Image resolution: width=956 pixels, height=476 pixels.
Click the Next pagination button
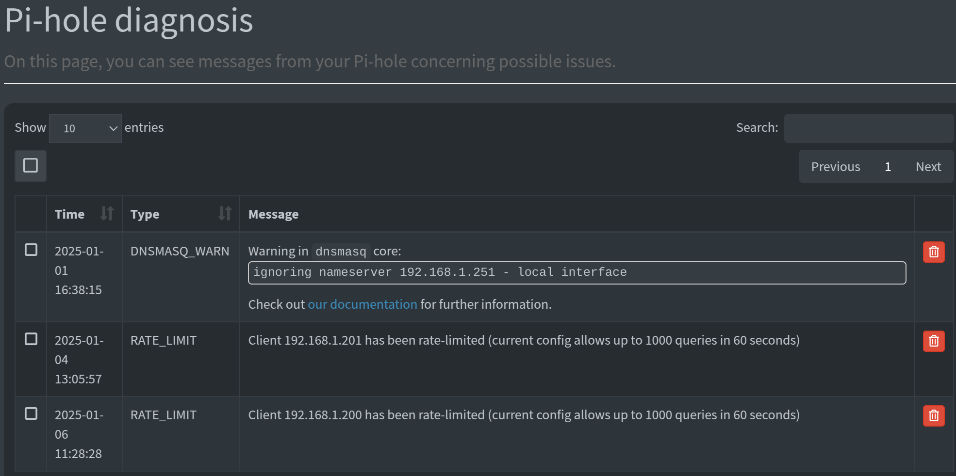(x=928, y=167)
